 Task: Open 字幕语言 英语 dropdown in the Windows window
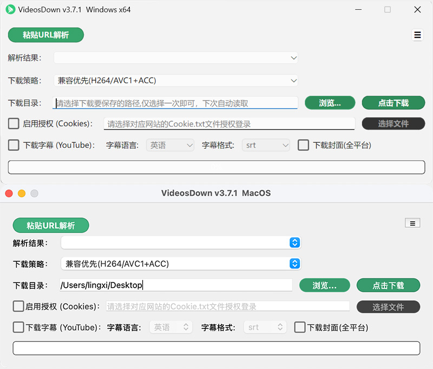point(170,145)
